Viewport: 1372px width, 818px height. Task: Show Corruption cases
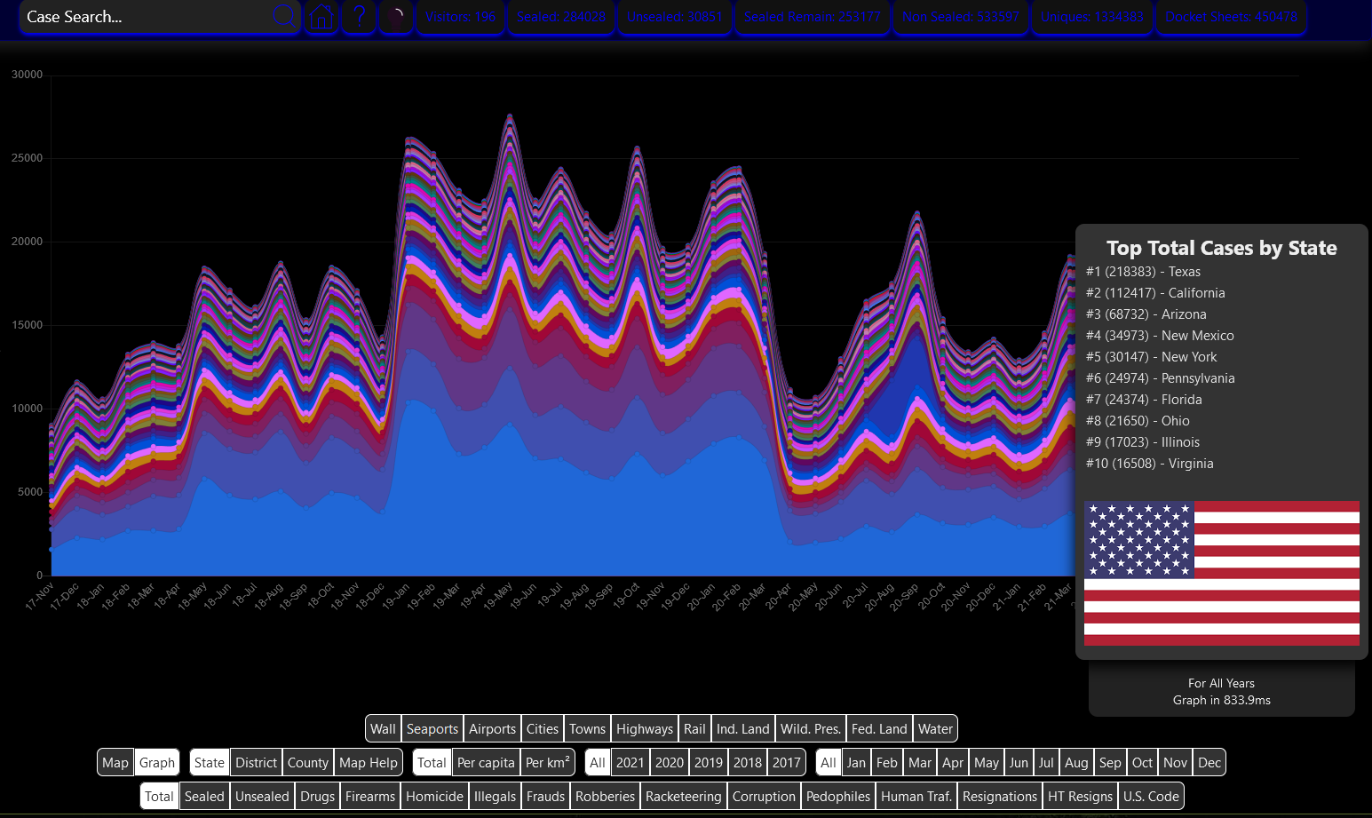tap(765, 796)
